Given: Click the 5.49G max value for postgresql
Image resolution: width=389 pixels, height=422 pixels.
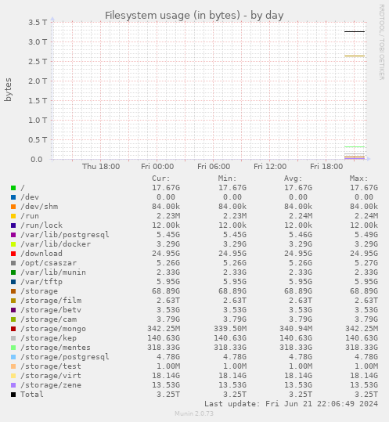Looking at the screenshot, I should click(x=366, y=235).
